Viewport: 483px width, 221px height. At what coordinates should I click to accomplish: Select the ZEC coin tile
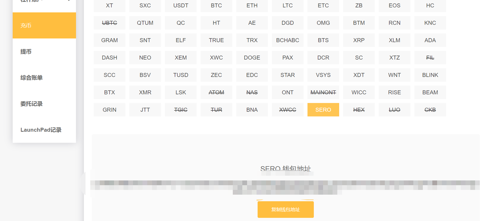tap(216, 75)
